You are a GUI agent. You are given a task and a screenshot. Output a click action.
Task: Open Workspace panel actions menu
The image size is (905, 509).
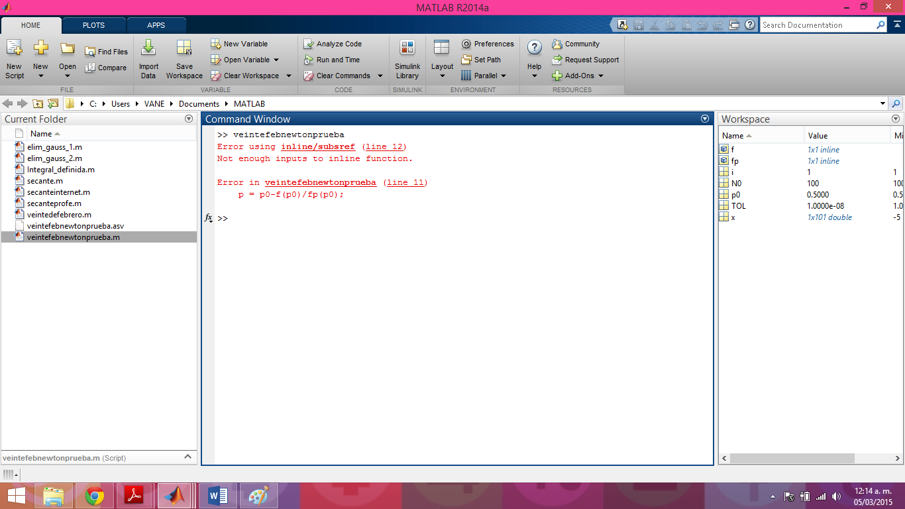[896, 119]
